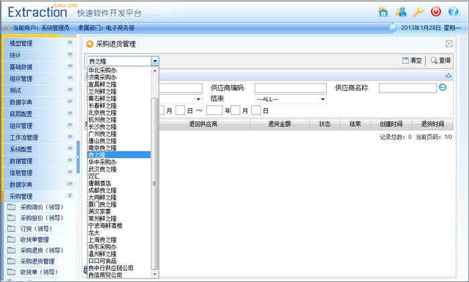Close the 采购退货管理 panel
Image resolution: width=469 pixels, height=282 pixels.
click(x=449, y=44)
